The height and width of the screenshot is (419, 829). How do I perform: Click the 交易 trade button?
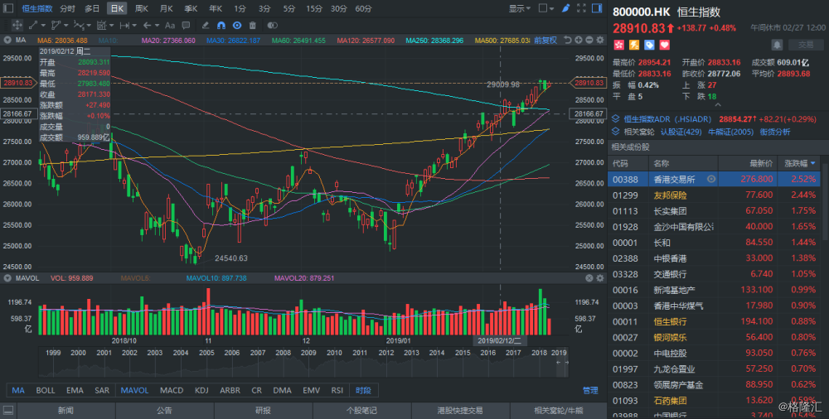801,45
